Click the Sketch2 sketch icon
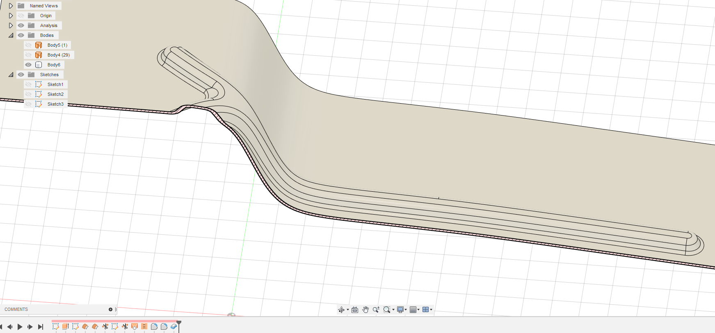The image size is (715, 333). [x=39, y=94]
